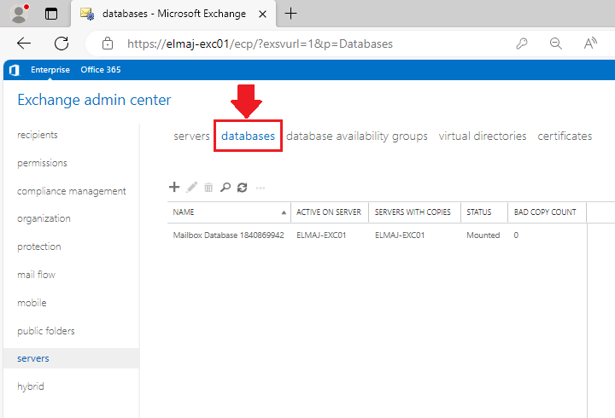Reload the page with browser refresh button
The width and height of the screenshot is (615, 418).
(61, 44)
